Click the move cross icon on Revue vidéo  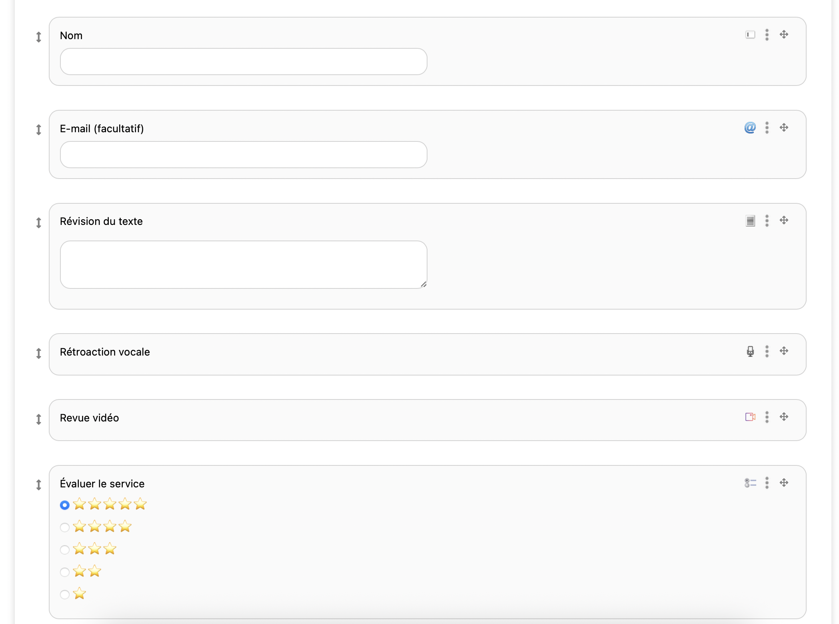pyautogui.click(x=784, y=417)
